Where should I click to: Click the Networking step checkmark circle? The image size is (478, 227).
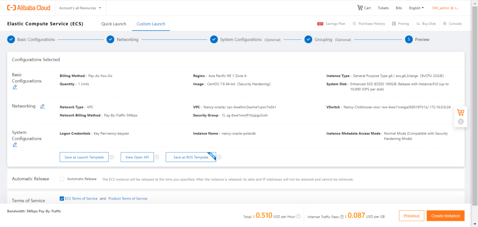[x=110, y=39]
